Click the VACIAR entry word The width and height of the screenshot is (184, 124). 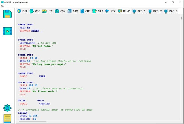click(x=22, y=113)
